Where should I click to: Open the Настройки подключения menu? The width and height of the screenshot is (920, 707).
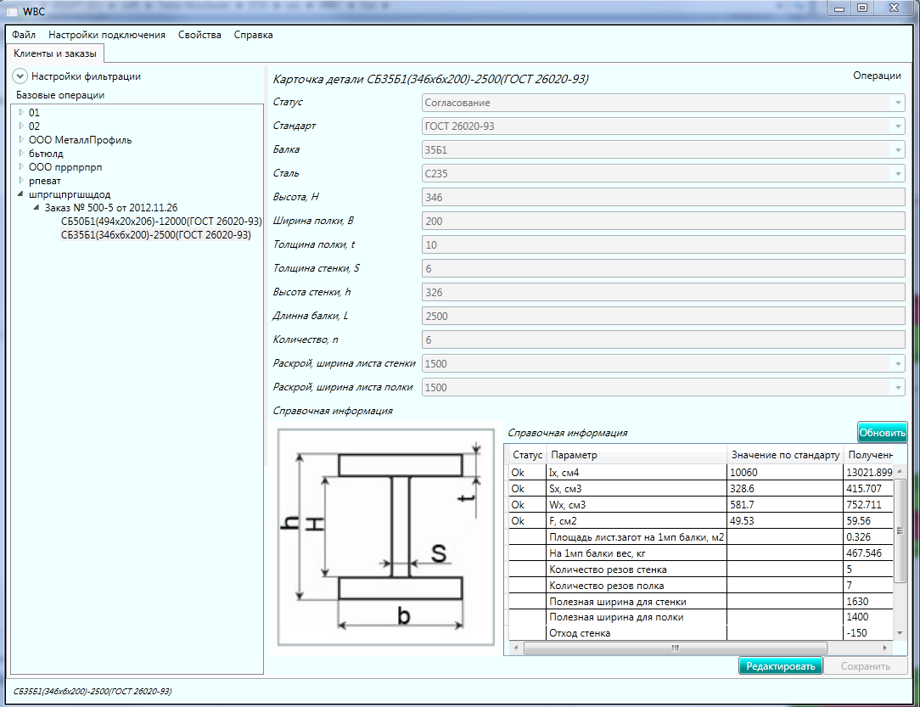coord(107,35)
